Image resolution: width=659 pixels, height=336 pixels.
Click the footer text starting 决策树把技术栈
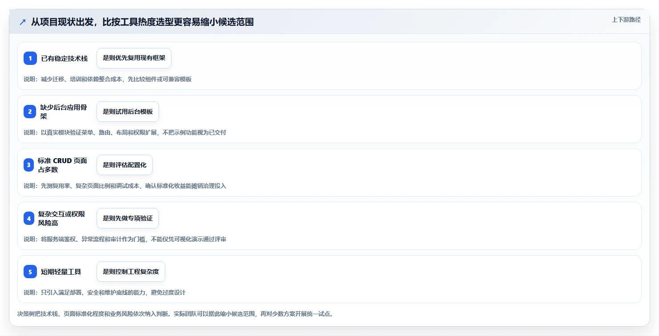(x=175, y=314)
